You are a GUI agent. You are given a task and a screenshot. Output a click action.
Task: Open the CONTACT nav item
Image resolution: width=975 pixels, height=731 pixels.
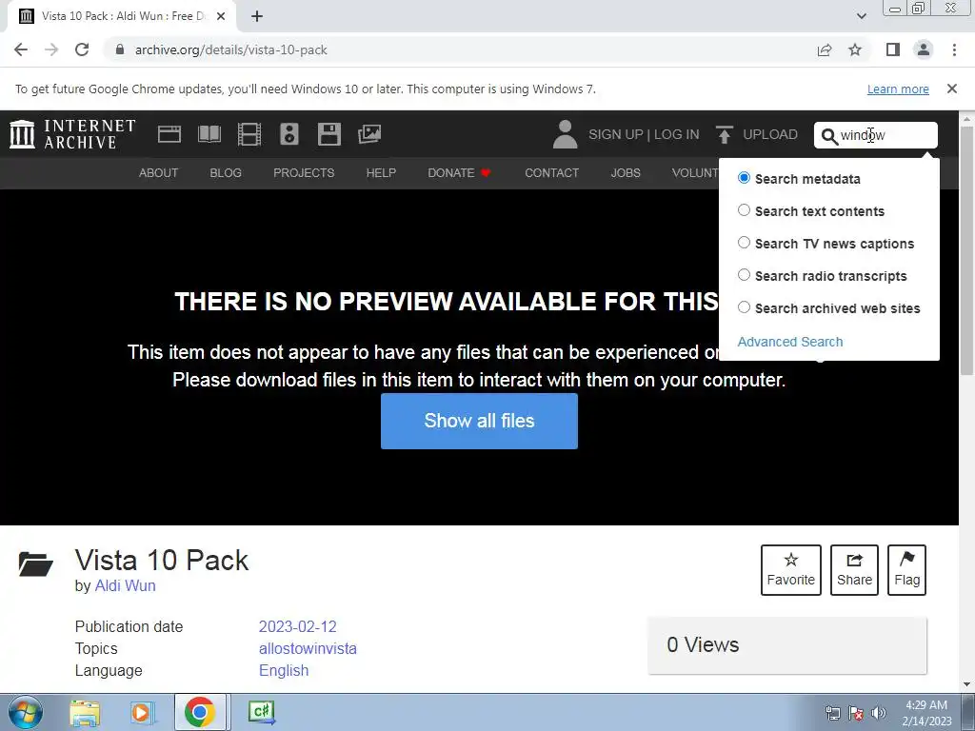click(x=551, y=173)
